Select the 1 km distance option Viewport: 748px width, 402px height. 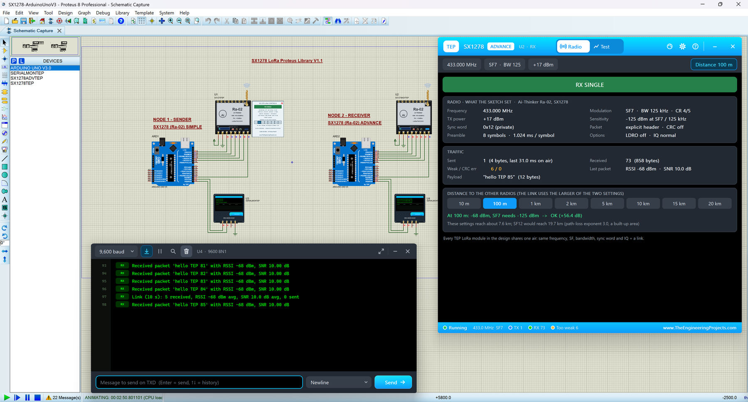pyautogui.click(x=536, y=203)
